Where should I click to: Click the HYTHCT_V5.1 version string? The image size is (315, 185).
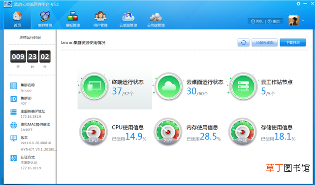click(38, 150)
